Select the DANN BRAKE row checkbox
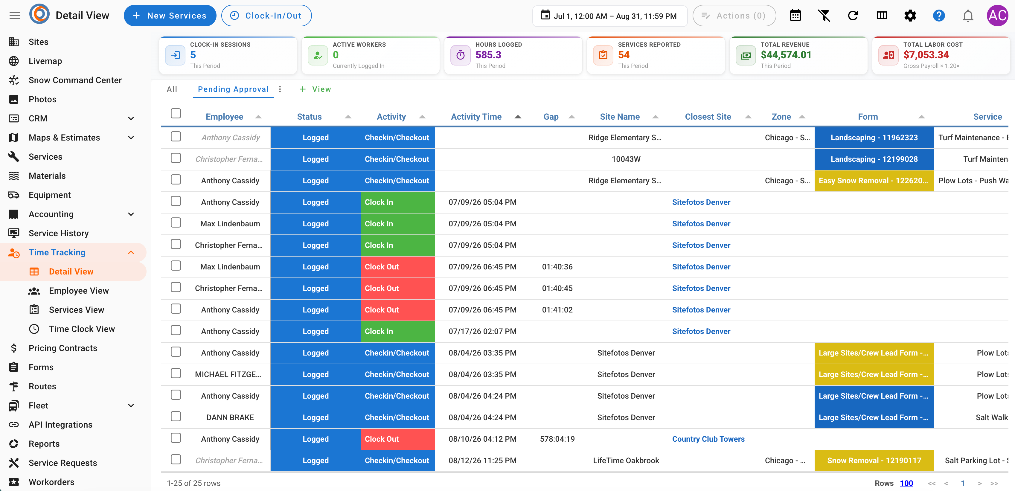 [x=176, y=417]
